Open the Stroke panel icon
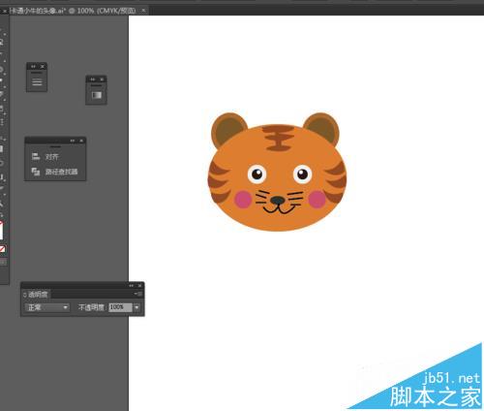The height and width of the screenshot is (411, 484). (x=37, y=82)
